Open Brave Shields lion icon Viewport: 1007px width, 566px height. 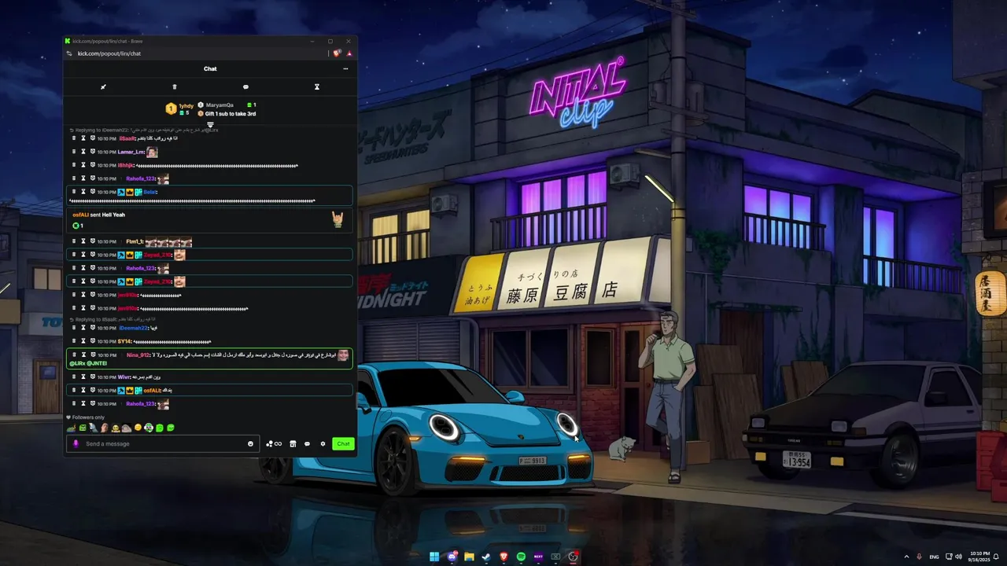337,53
